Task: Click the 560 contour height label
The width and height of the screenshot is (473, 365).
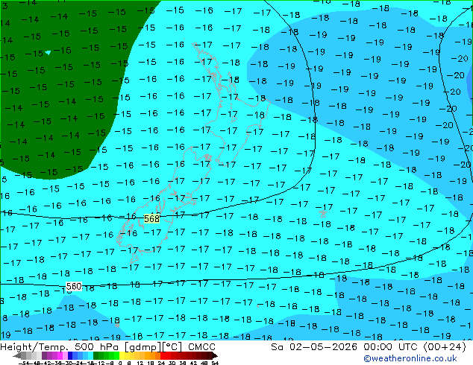Action: [x=74, y=286]
